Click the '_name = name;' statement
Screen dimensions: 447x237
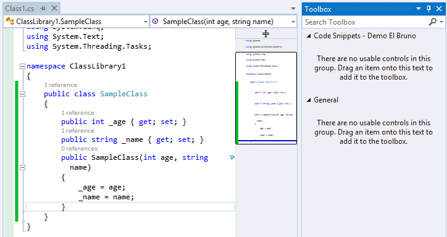pos(106,197)
